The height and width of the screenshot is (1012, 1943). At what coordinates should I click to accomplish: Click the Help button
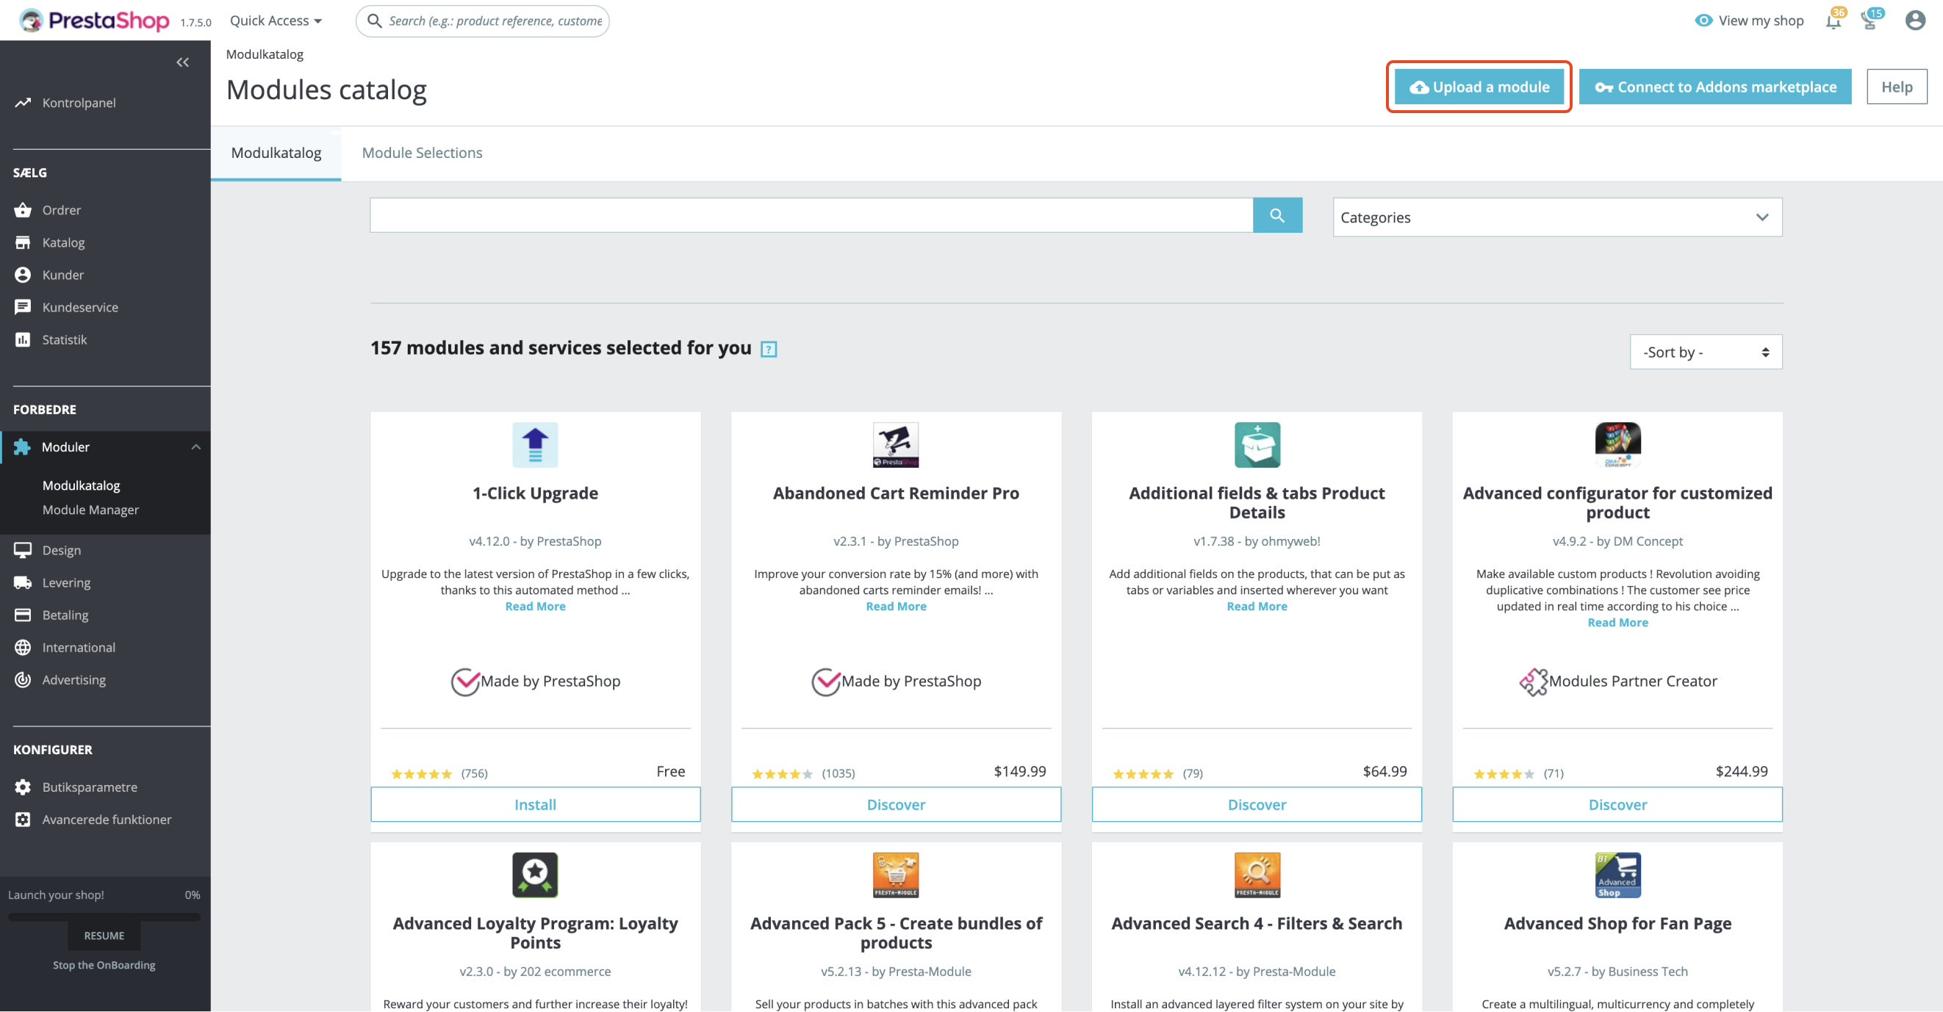[1896, 87]
